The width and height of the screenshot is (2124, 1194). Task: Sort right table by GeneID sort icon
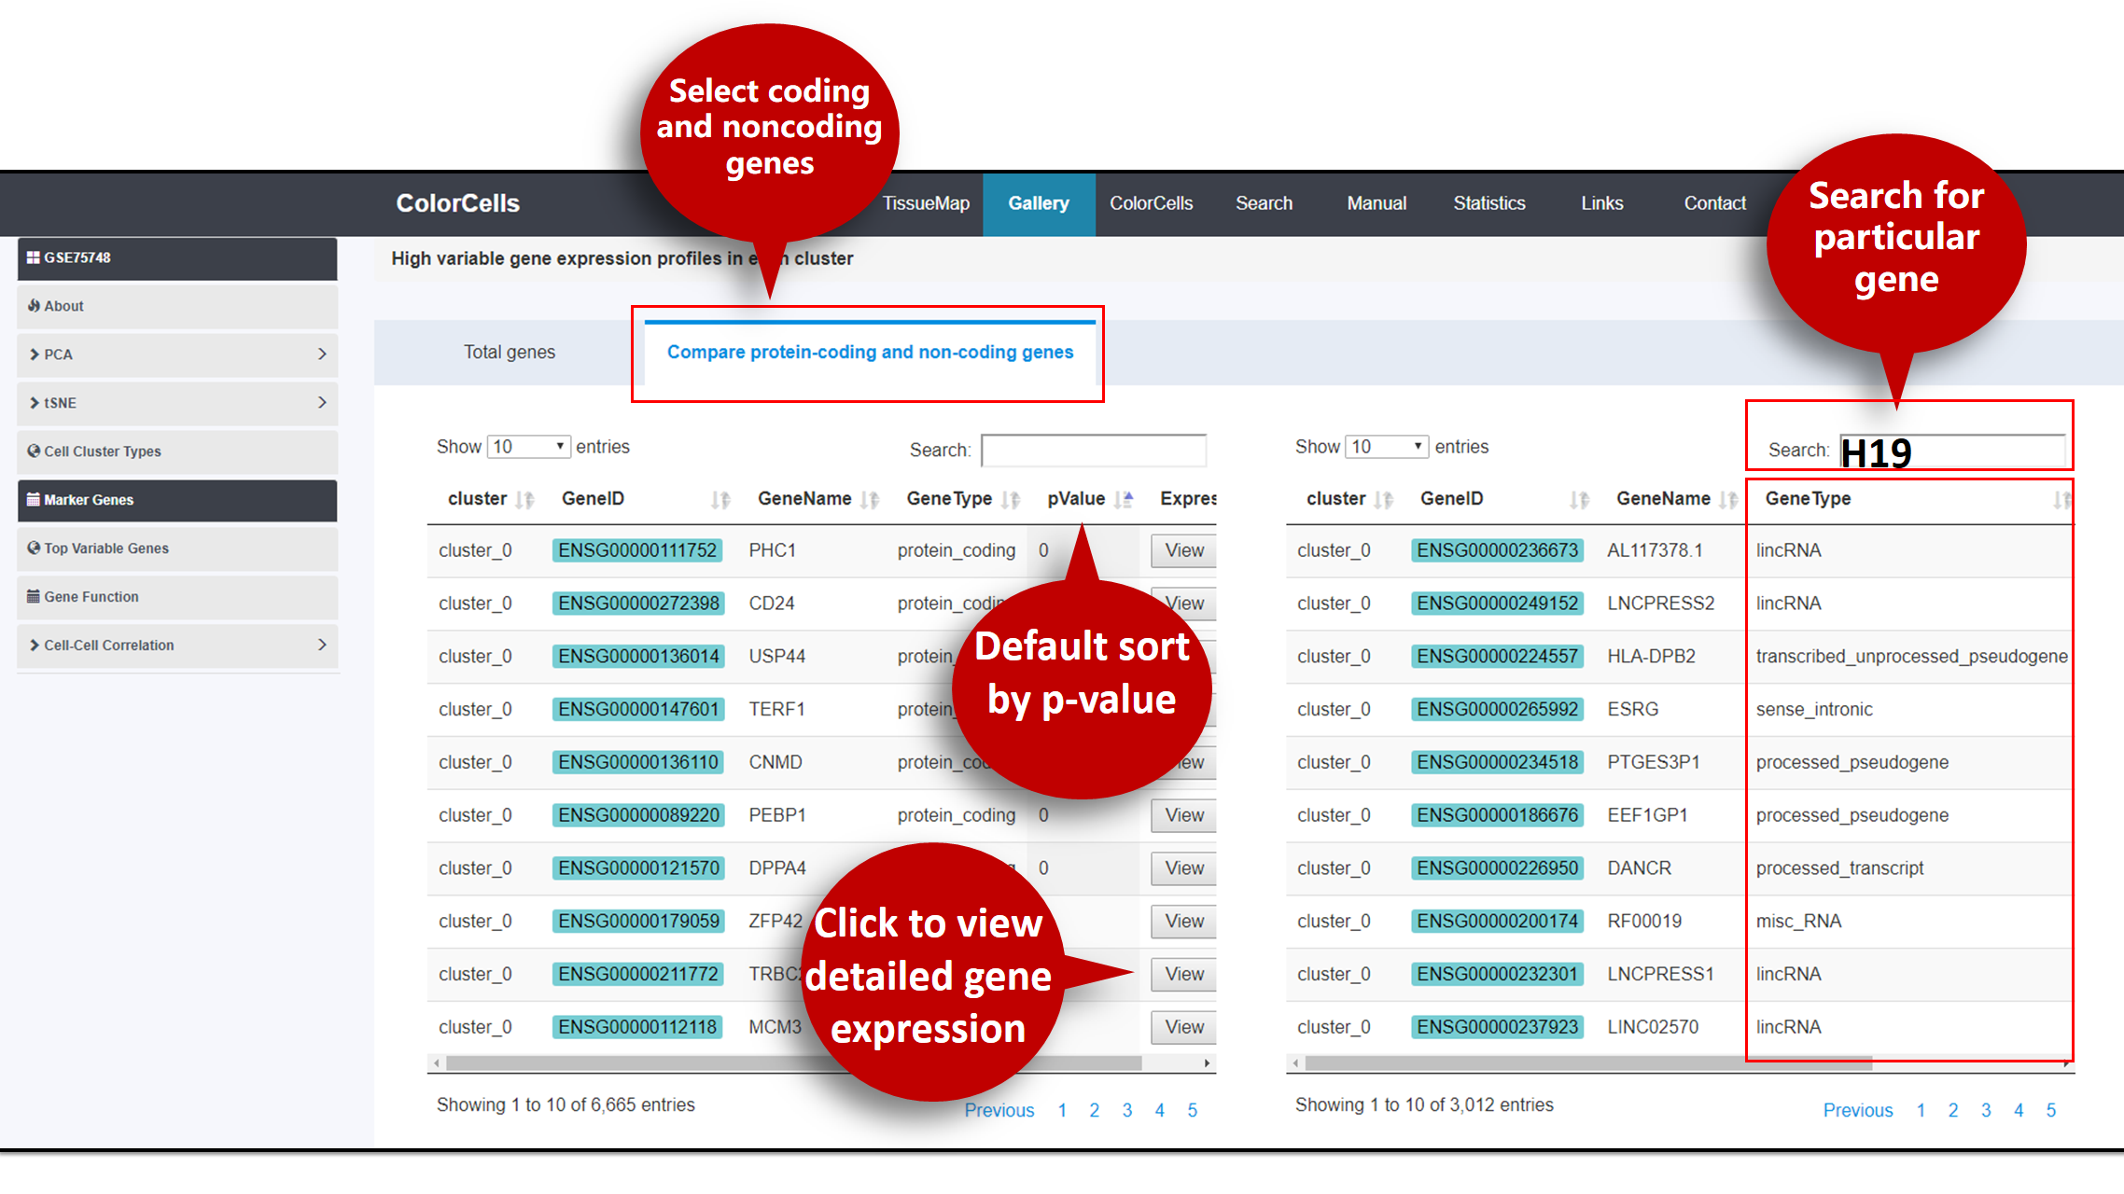(x=1578, y=500)
